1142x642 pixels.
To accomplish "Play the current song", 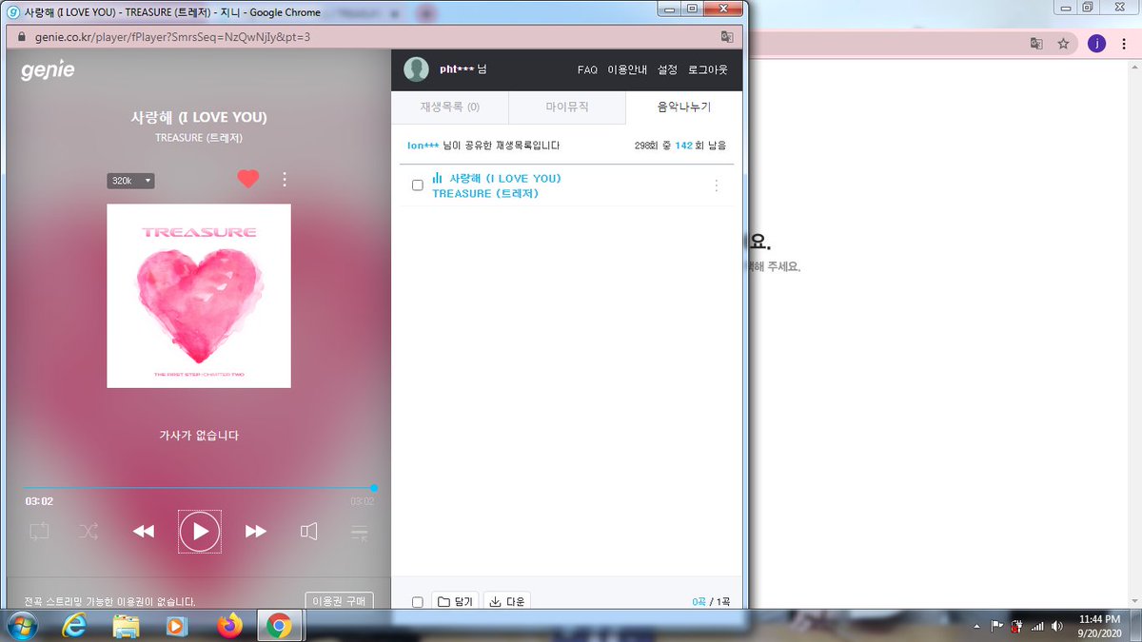I will 200,532.
